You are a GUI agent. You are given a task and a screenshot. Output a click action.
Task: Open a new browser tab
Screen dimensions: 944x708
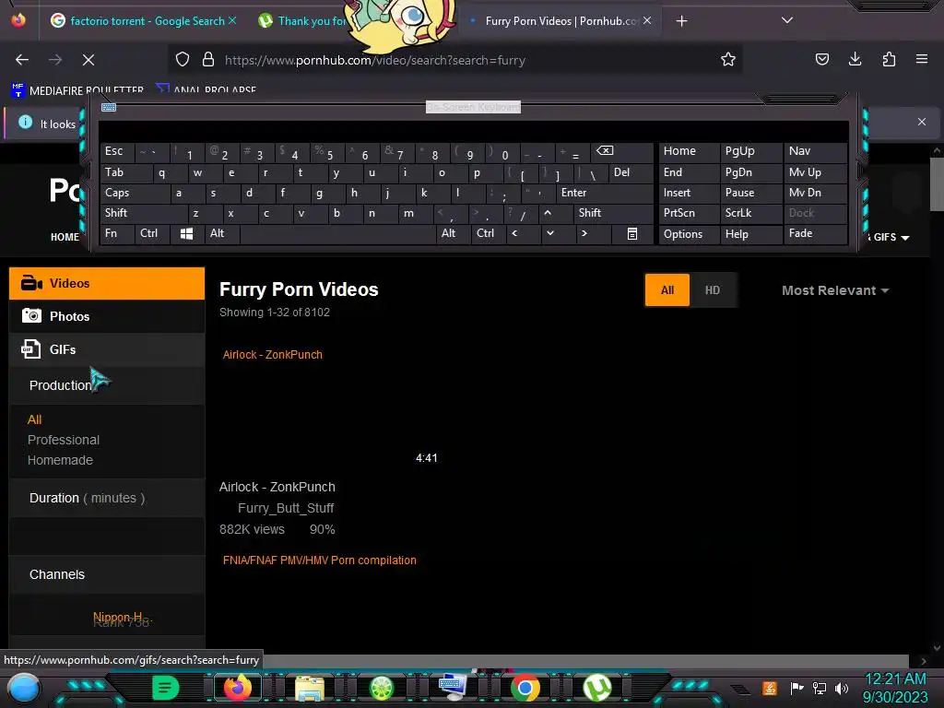[681, 21]
